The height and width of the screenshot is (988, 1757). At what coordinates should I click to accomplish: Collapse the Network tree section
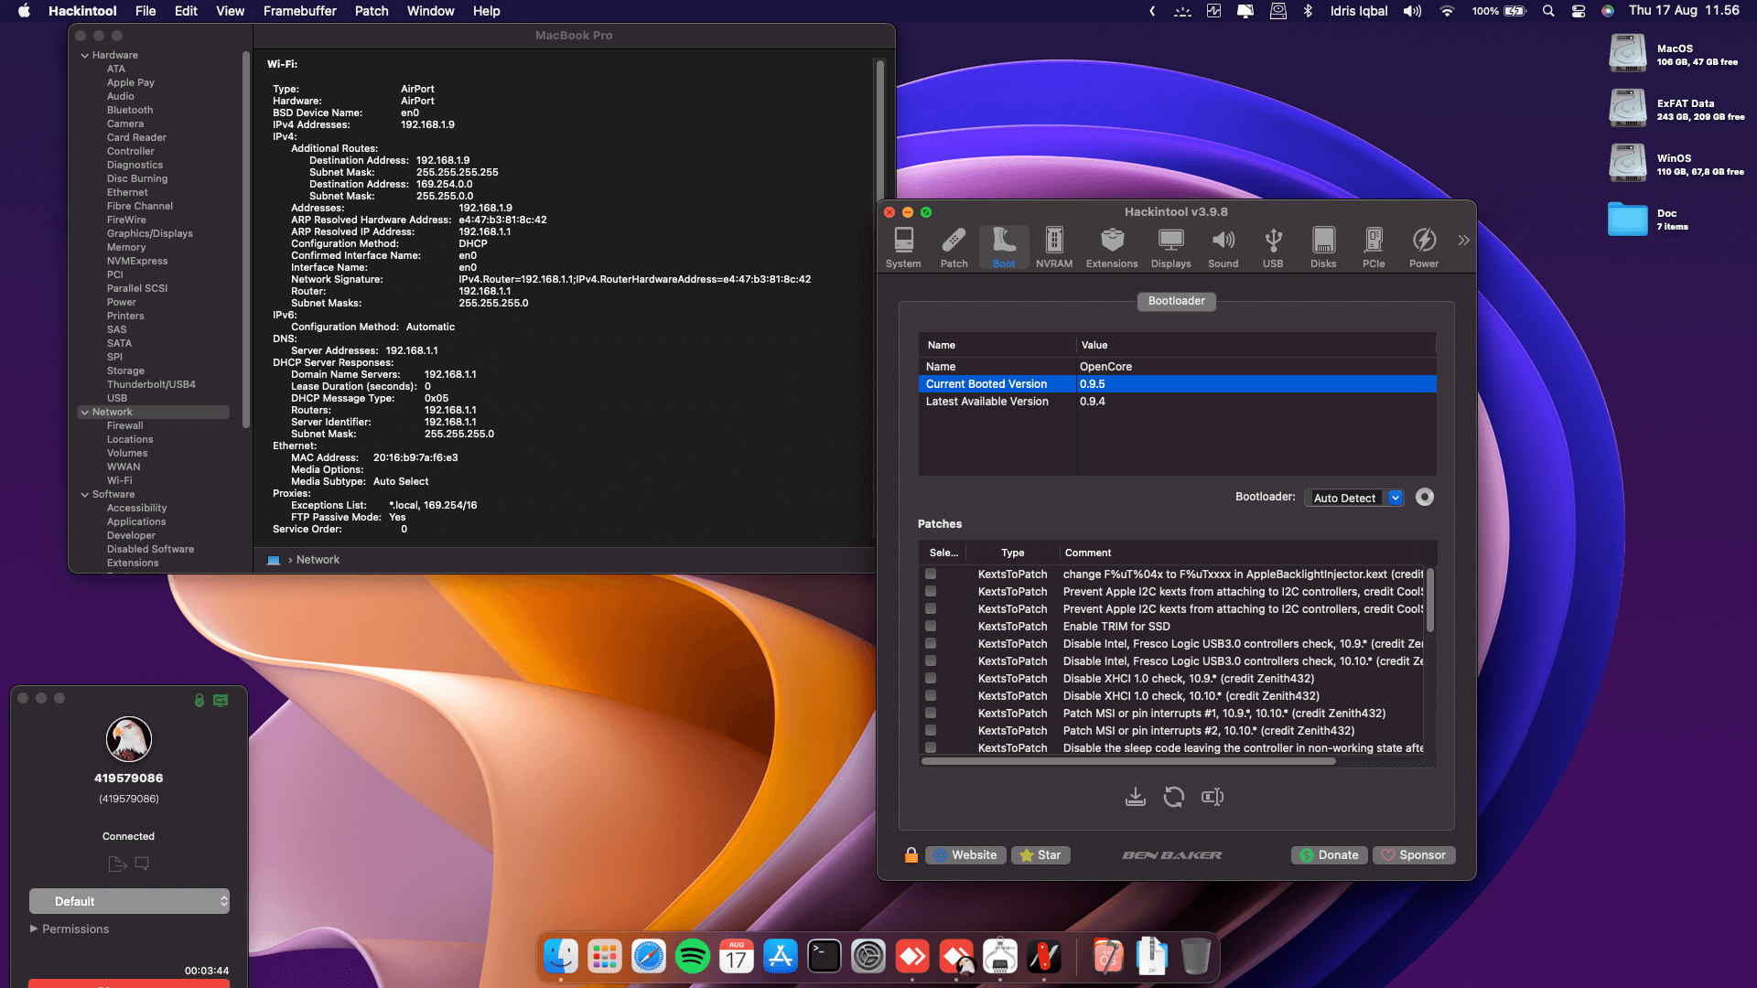pyautogui.click(x=85, y=413)
